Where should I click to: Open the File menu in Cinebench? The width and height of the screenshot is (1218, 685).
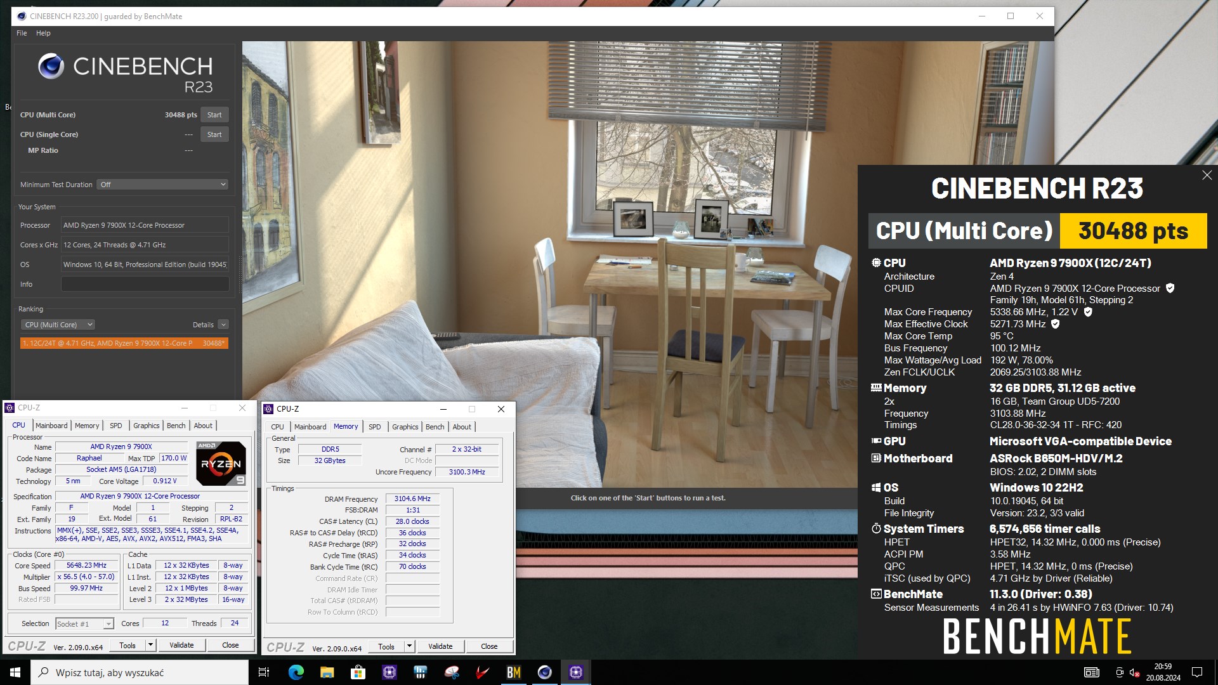coord(22,33)
